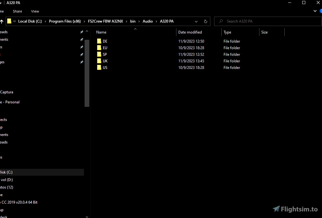The image size is (322, 218).
Task: Open the UK folder icon
Action: pos(99,61)
